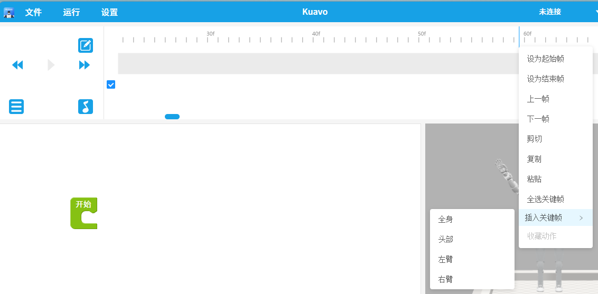Click the music note icon
Viewport: 598px width, 294px height.
tap(86, 107)
